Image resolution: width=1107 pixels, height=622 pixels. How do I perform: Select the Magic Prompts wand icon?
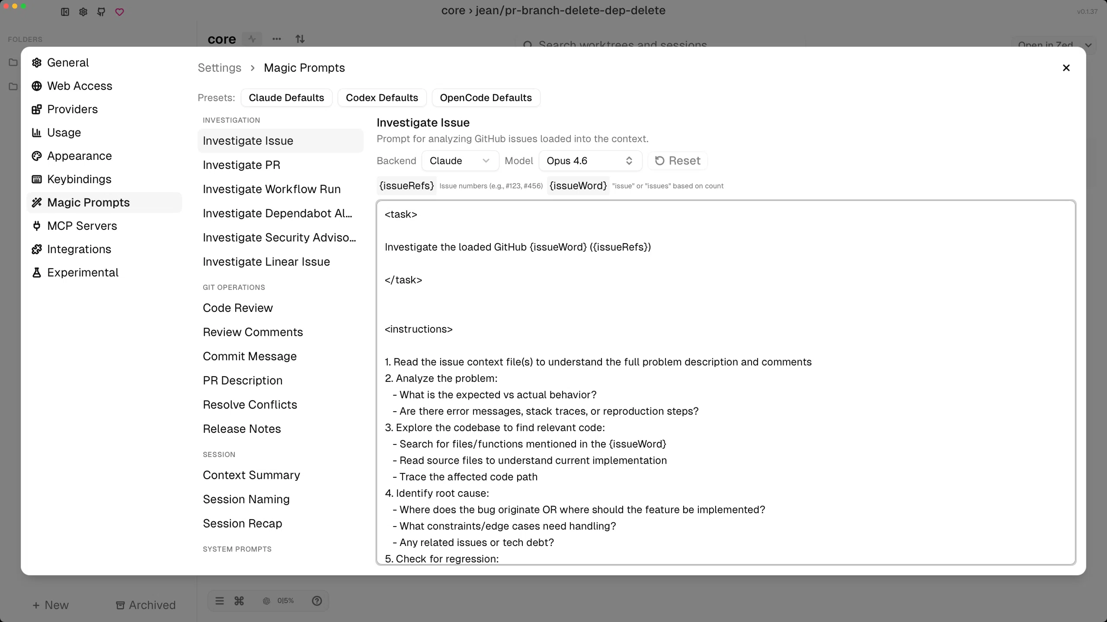coord(37,202)
